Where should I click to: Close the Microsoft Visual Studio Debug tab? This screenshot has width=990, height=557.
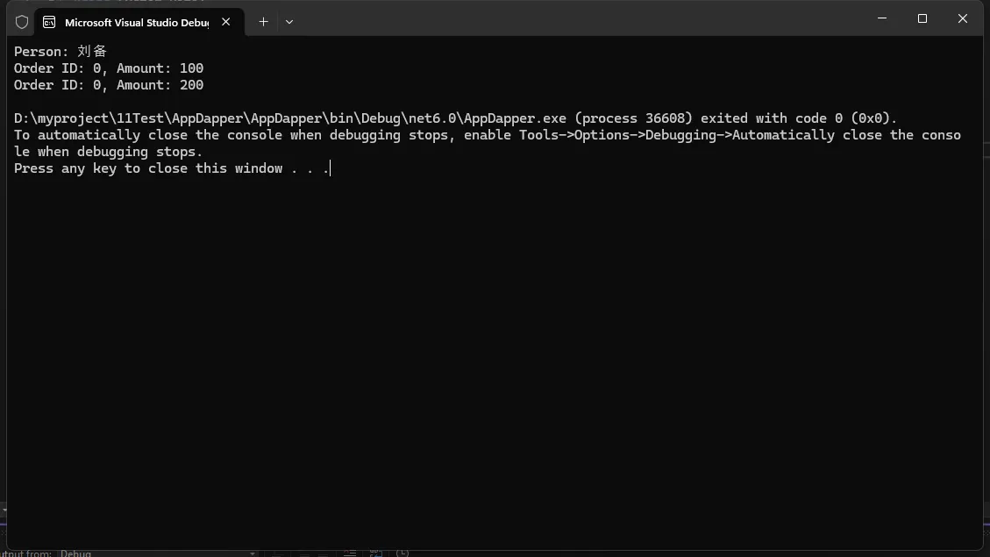[x=226, y=22]
